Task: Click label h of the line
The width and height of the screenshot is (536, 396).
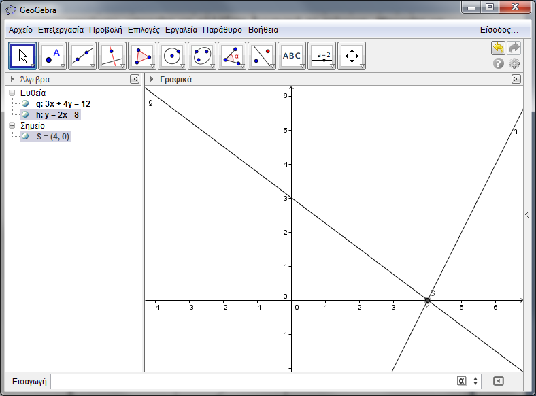Action: coord(515,131)
